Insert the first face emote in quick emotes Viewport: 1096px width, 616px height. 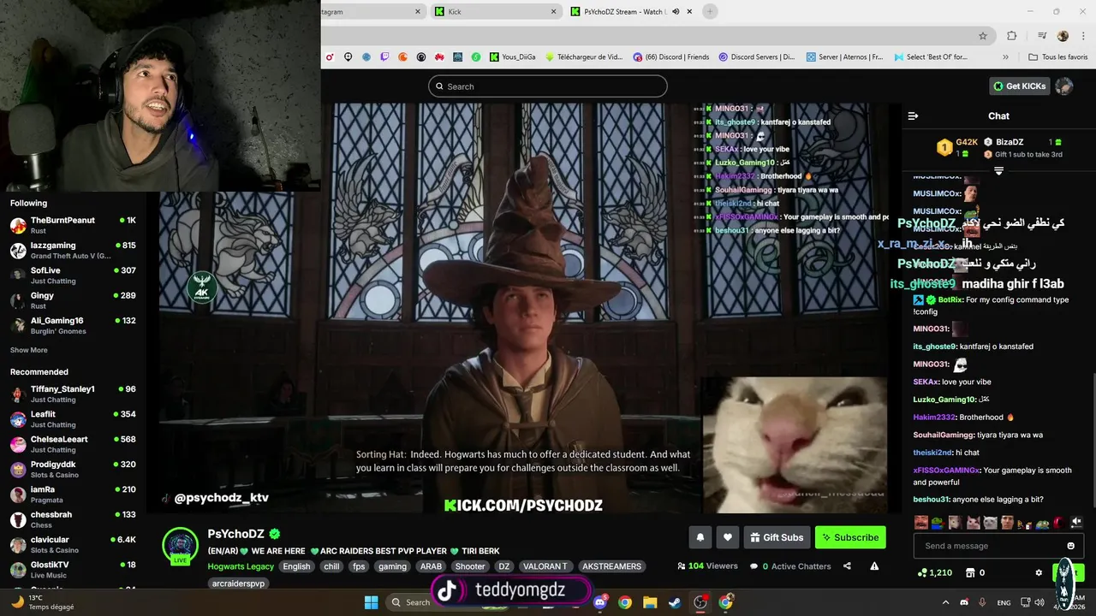(920, 523)
